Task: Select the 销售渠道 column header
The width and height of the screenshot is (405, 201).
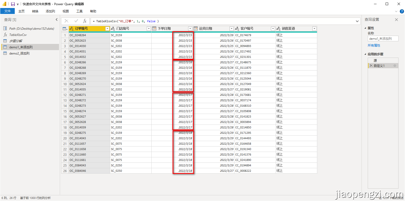Action: (x=296, y=29)
